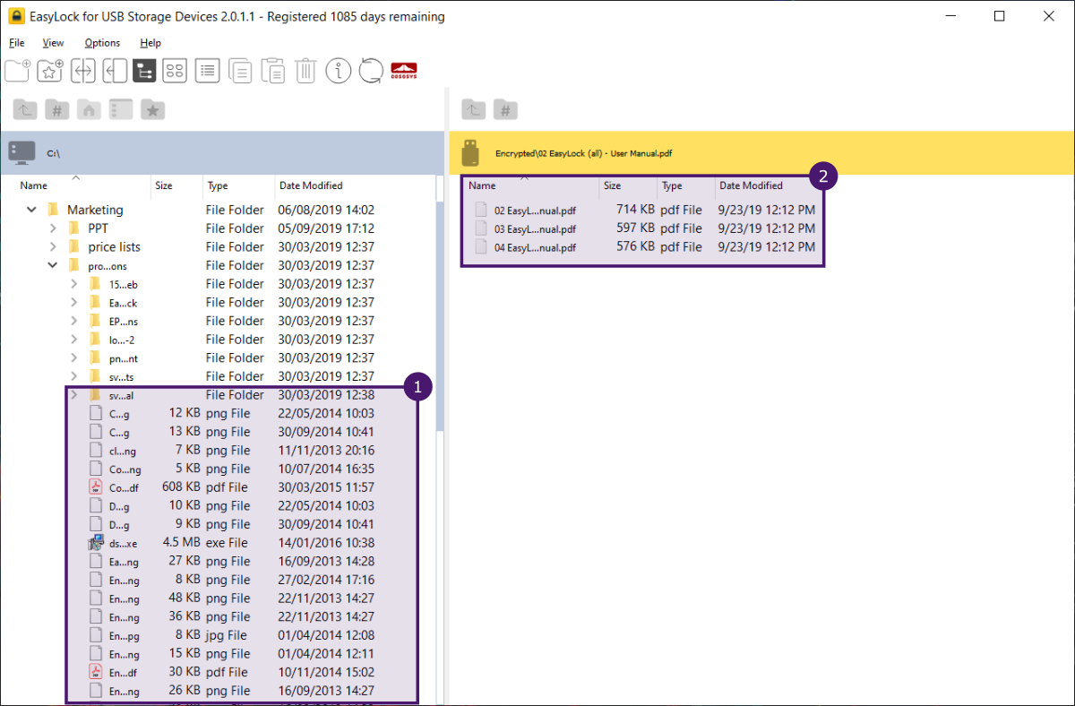1075x706 pixels.
Task: Click the red CoSoSys logo icon
Action: point(404,70)
